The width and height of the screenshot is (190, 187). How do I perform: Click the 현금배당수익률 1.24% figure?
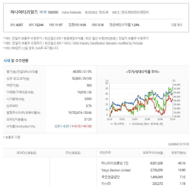tap(124, 25)
